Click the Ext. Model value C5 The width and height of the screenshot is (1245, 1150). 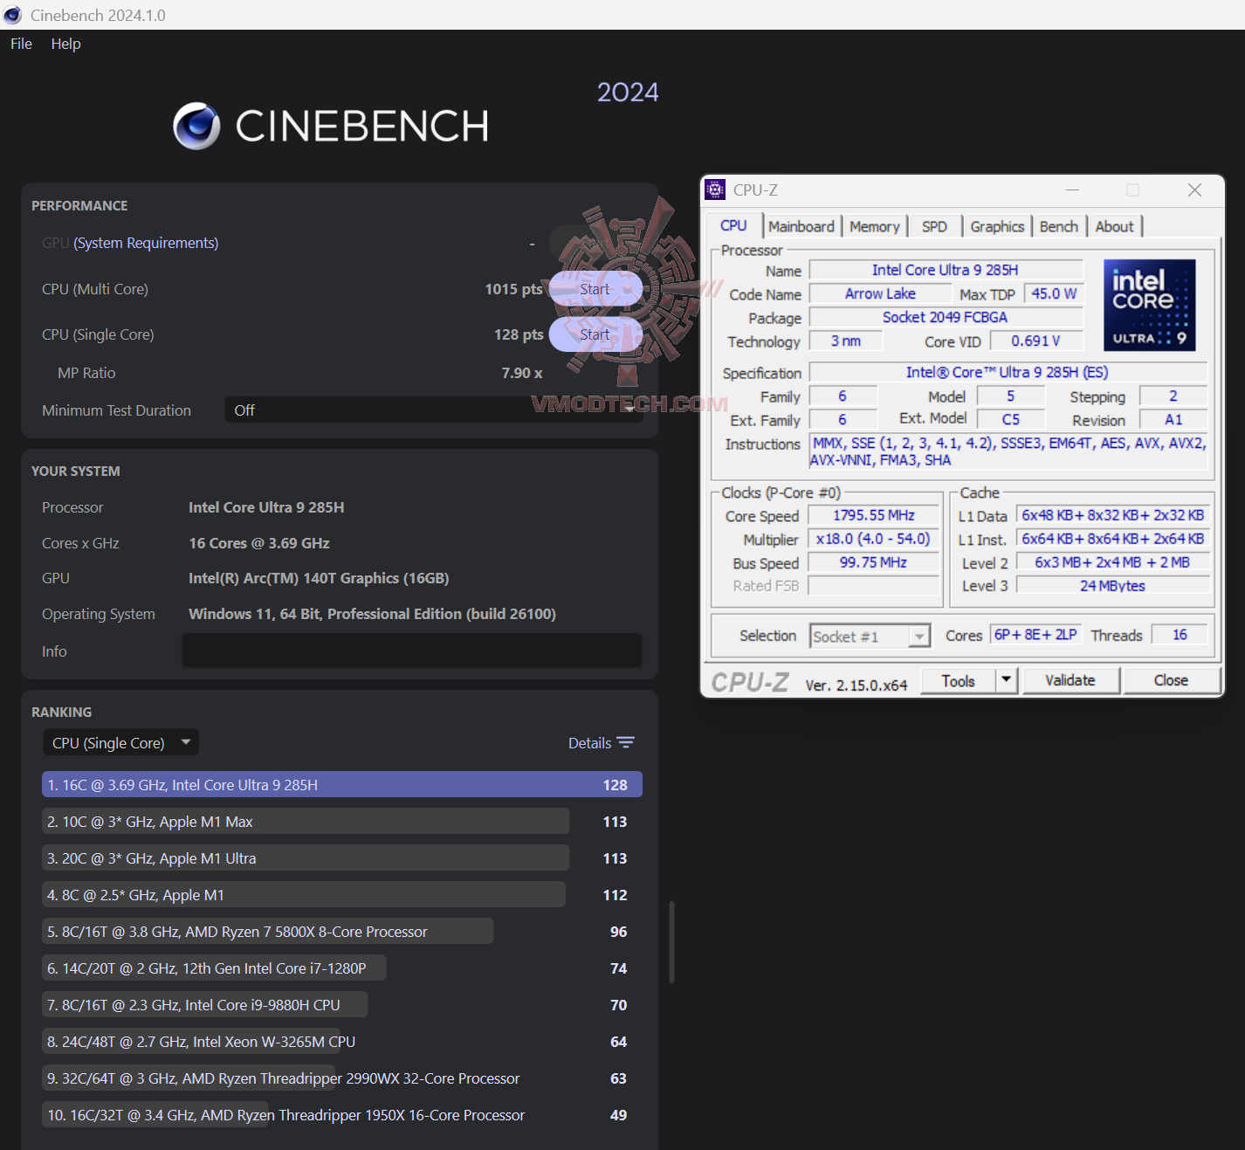[x=1010, y=420]
